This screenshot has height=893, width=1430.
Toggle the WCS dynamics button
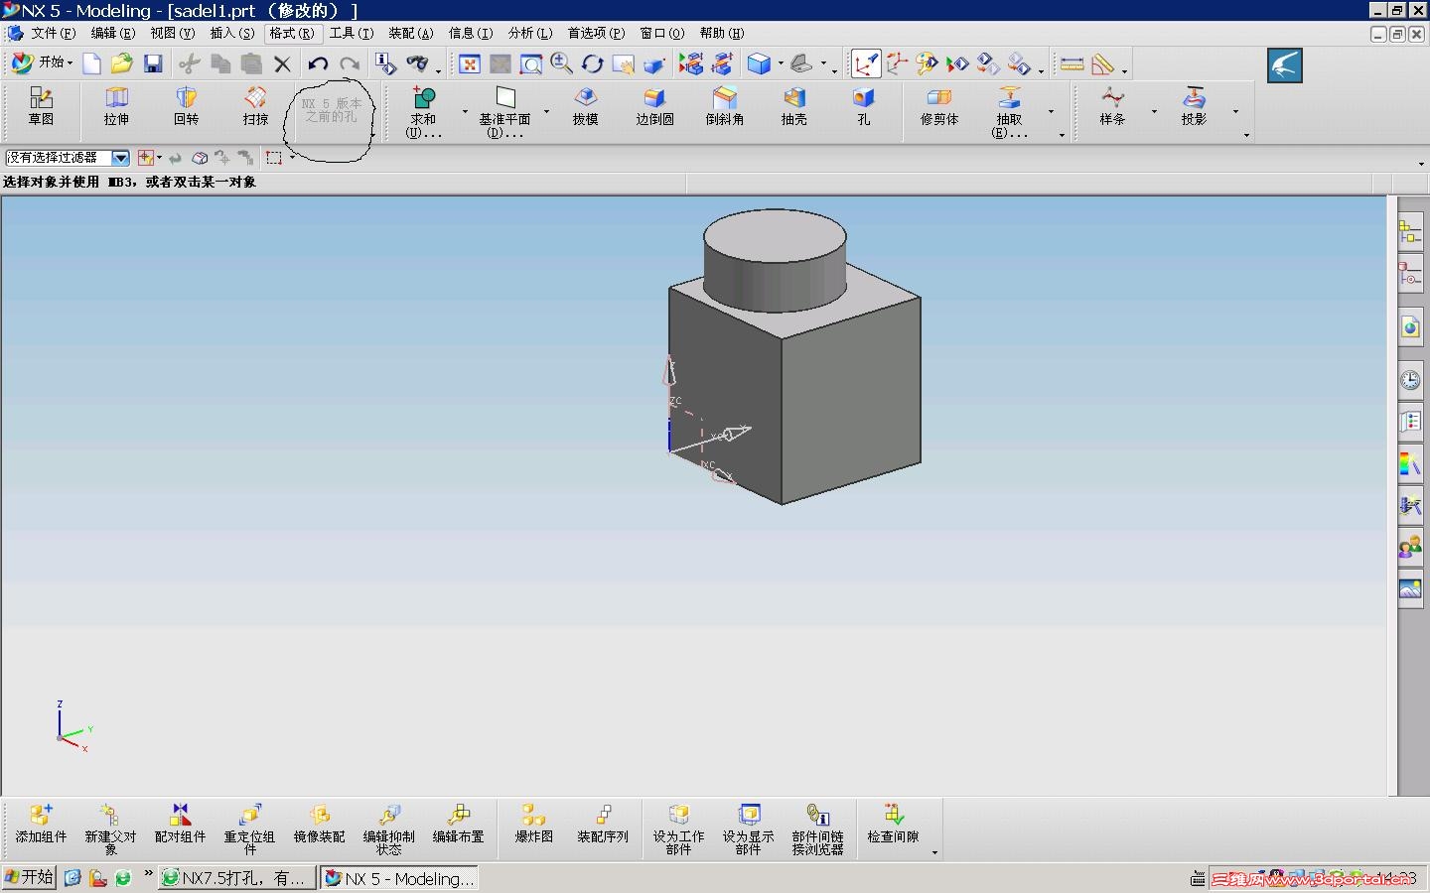(865, 64)
